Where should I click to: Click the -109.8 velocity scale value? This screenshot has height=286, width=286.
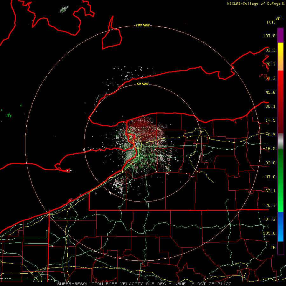(268, 233)
